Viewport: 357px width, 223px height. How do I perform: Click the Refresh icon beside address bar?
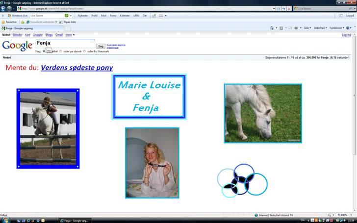point(283,9)
